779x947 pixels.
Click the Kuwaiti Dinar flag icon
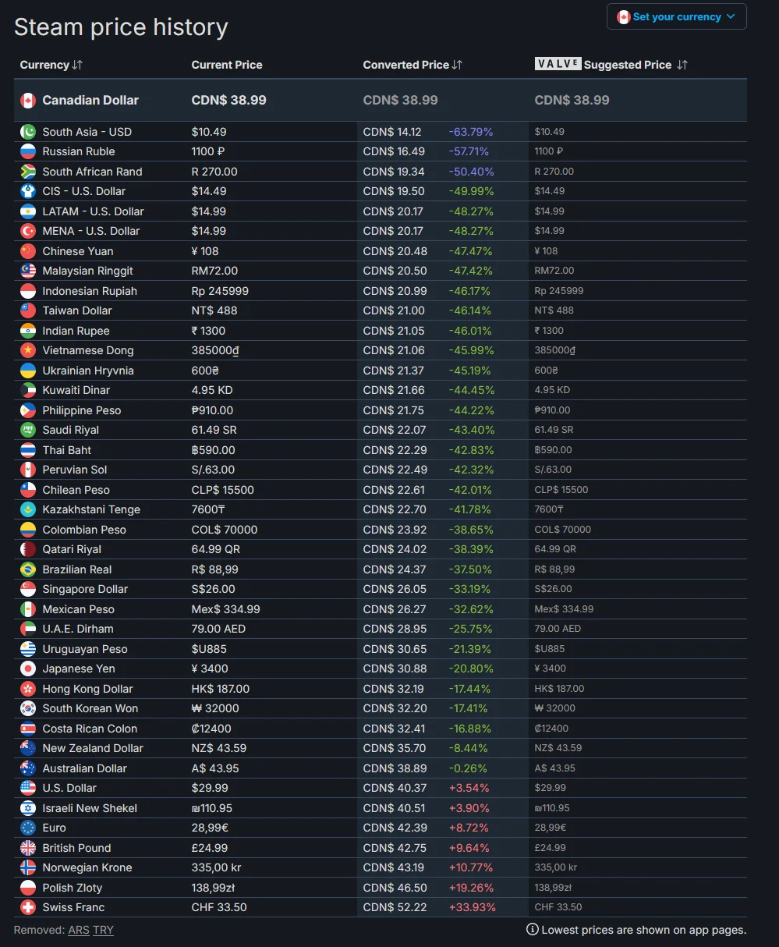coord(28,390)
